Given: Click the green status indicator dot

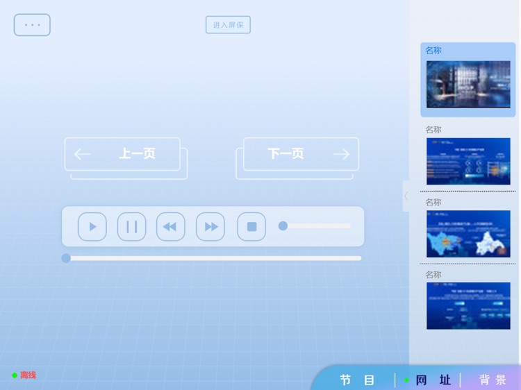Looking at the screenshot, I should [15, 375].
